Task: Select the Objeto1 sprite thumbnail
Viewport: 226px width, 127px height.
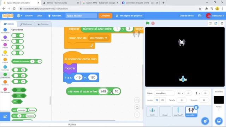Action: point(165,111)
